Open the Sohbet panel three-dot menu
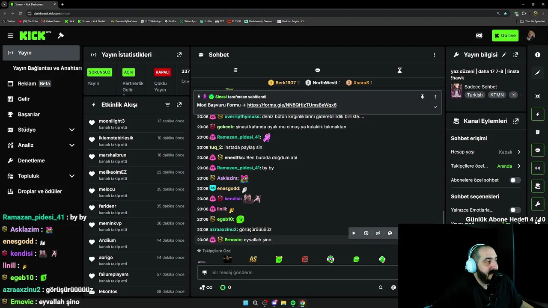The image size is (548, 308). 434,55
